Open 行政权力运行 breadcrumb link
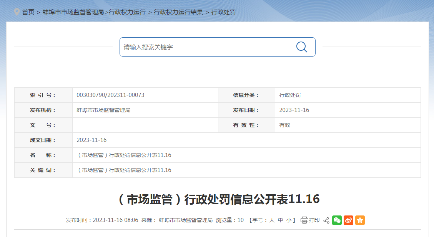This screenshot has width=434, height=237. tap(127, 12)
